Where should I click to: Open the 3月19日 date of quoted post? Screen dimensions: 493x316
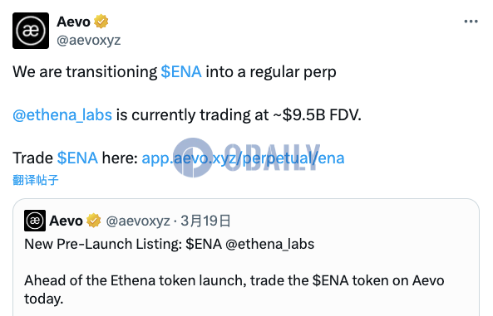205,221
